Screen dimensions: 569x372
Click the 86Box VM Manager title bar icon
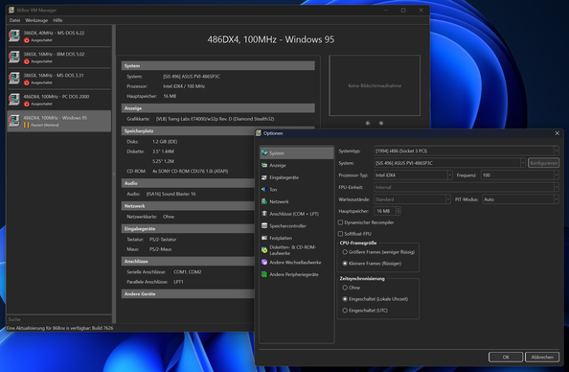[x=11, y=11]
